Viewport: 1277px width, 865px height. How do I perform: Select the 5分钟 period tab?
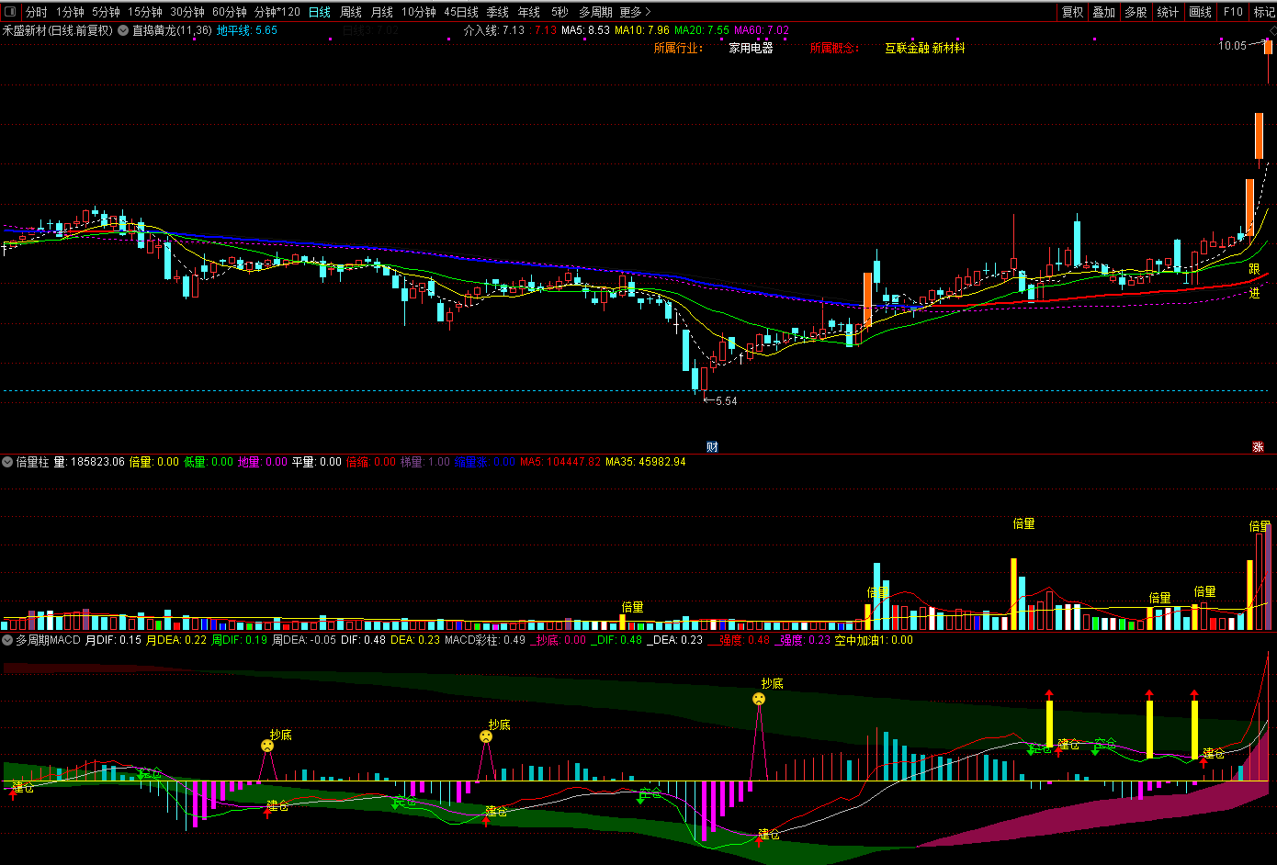(x=106, y=12)
